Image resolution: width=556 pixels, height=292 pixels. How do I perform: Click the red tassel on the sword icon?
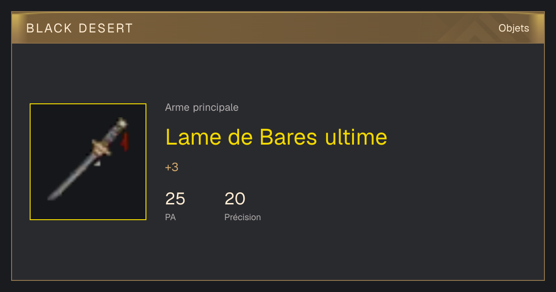(125, 141)
